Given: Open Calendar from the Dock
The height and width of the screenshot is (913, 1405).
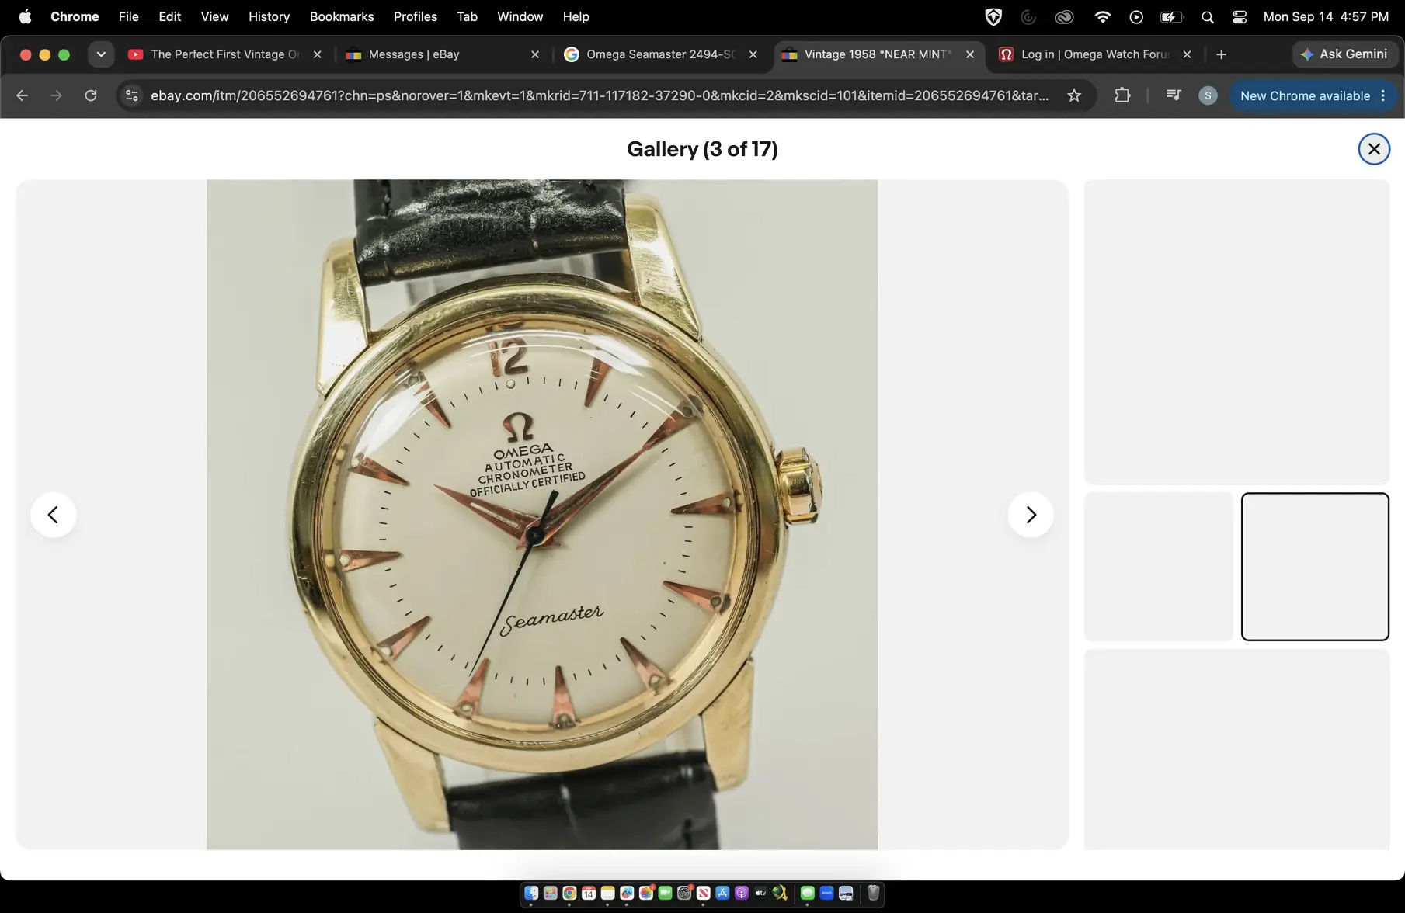Looking at the screenshot, I should pos(589,893).
